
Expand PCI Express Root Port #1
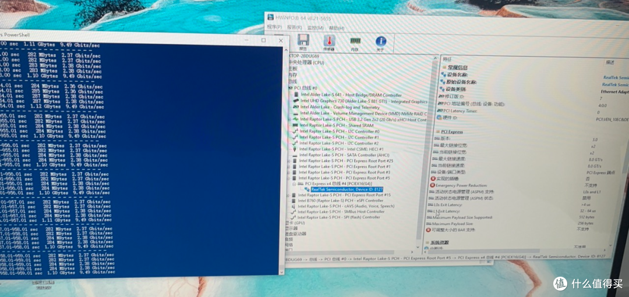(289, 166)
